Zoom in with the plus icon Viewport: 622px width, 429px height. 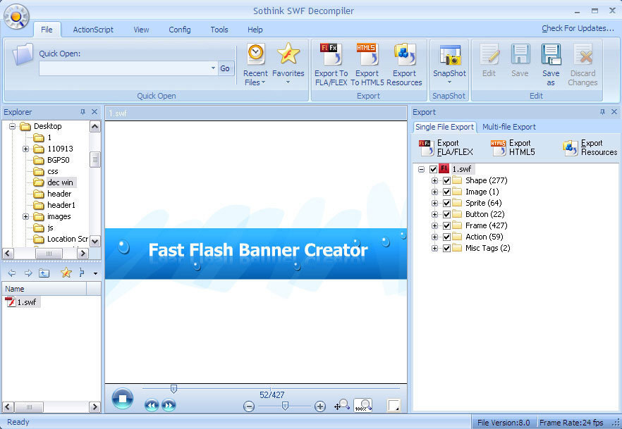pyautogui.click(x=319, y=406)
